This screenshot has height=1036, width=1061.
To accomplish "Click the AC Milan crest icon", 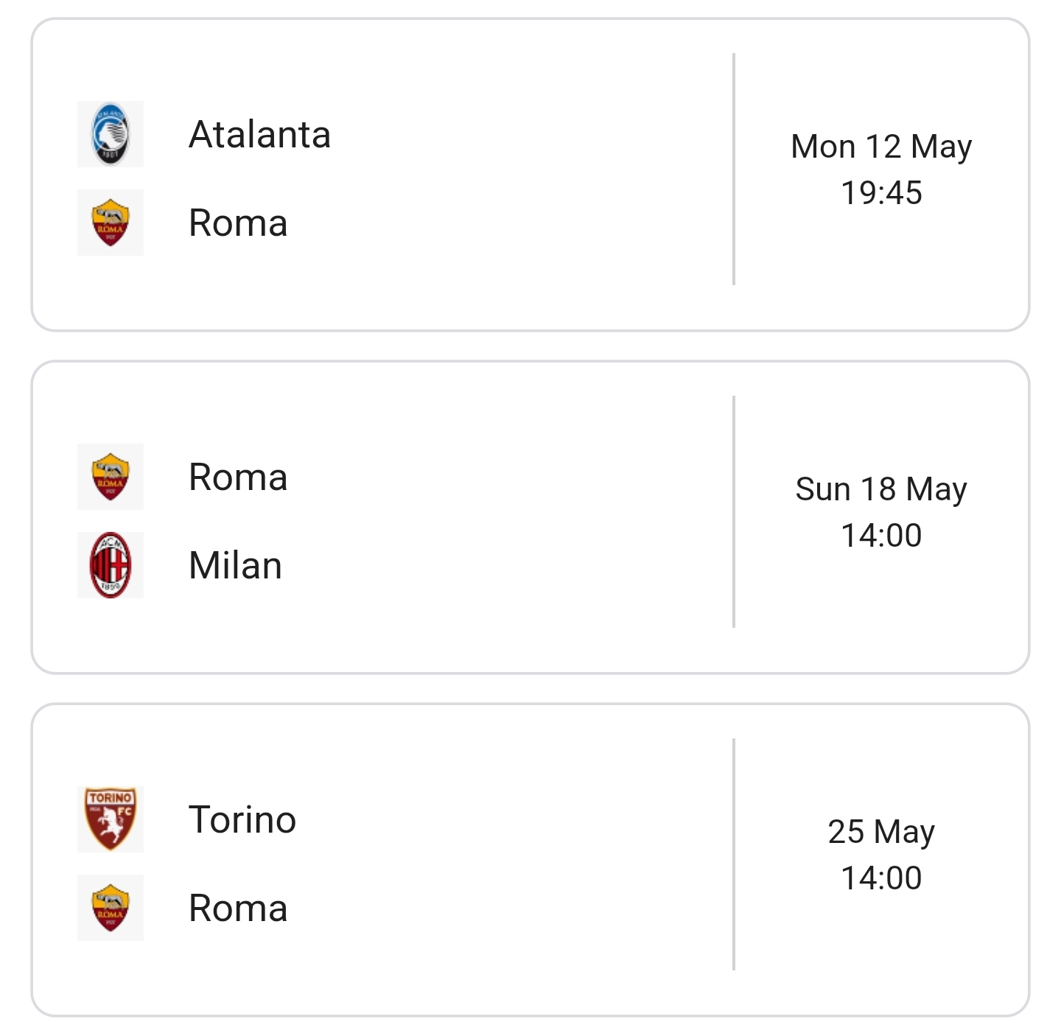I will click(x=111, y=565).
